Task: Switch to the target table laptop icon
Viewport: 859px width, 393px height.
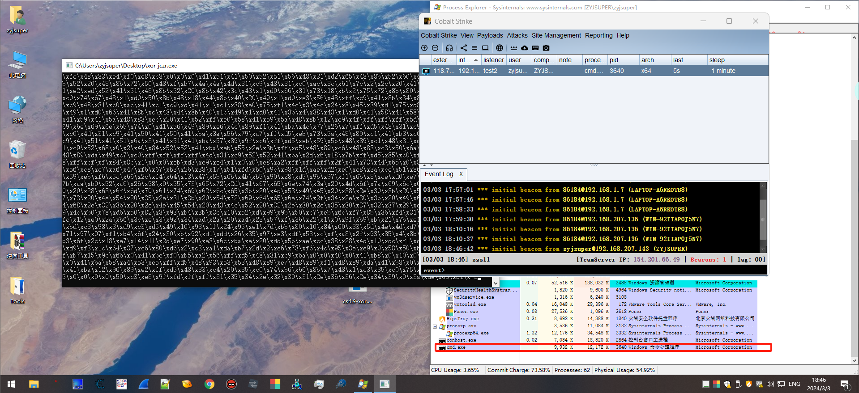Action: (485, 48)
